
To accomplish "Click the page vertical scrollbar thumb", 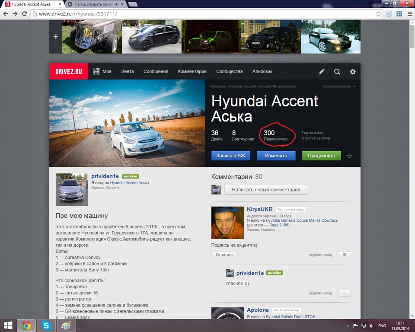I will (x=412, y=37).
